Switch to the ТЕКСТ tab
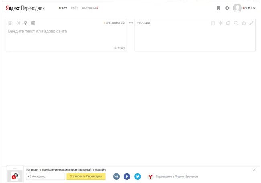The image size is (261, 183). 63,8
